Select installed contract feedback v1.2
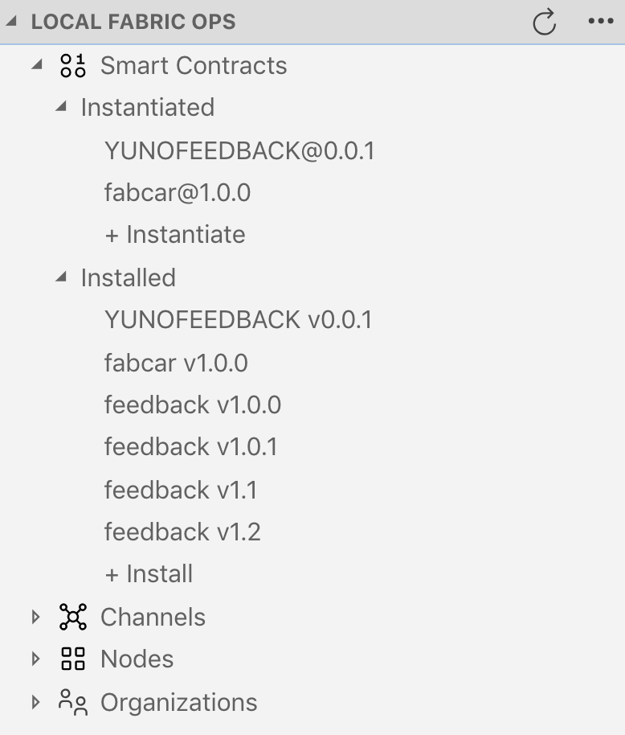This screenshot has height=735, width=625. pyautogui.click(x=184, y=532)
